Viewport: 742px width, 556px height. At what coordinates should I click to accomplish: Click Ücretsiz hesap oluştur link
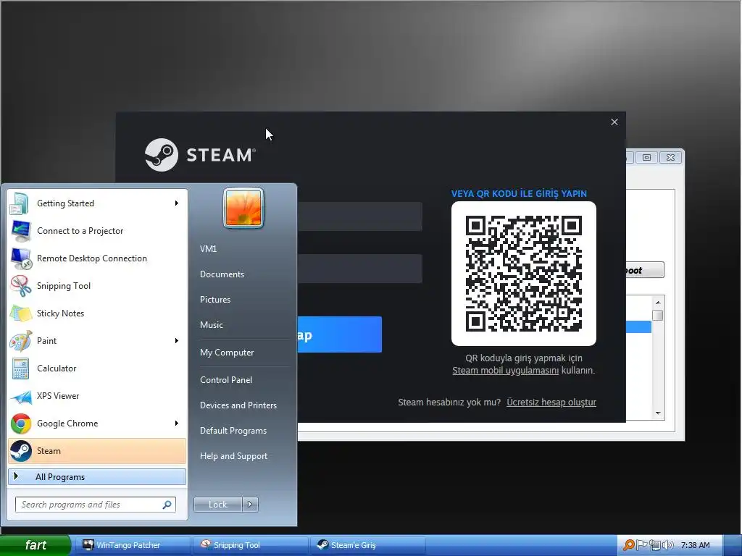pyautogui.click(x=551, y=403)
